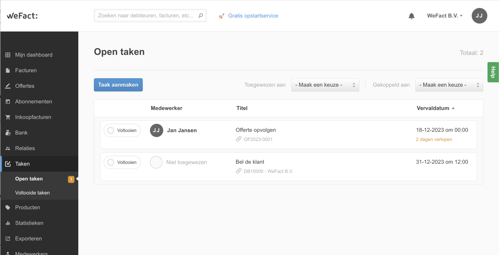Click the 2 dagen verlopen label
The height and width of the screenshot is (255, 499).
pos(434,139)
